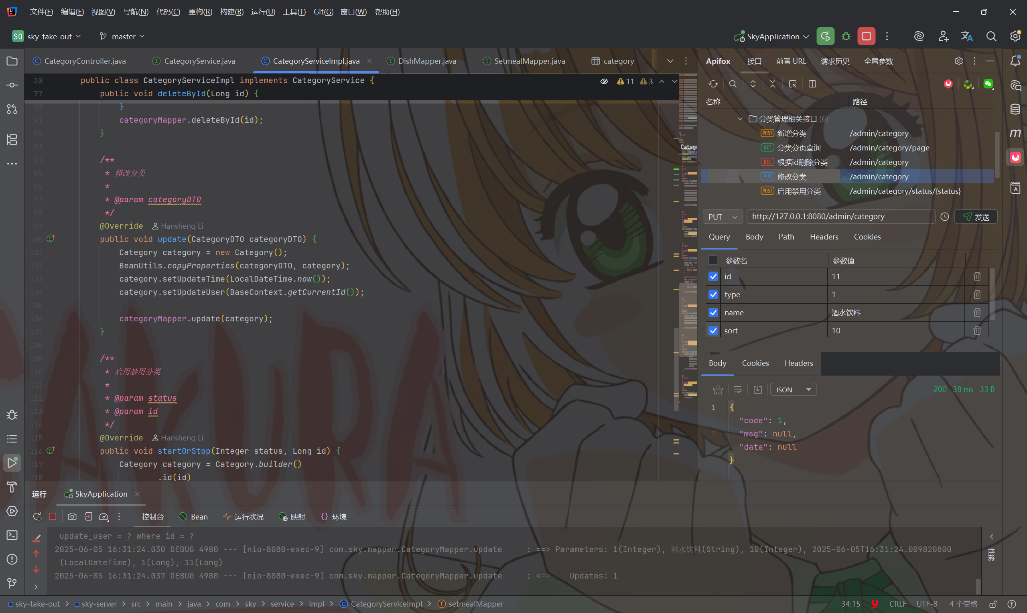Stop SkyApplication with the red stop button
The height and width of the screenshot is (613, 1027).
tap(866, 37)
